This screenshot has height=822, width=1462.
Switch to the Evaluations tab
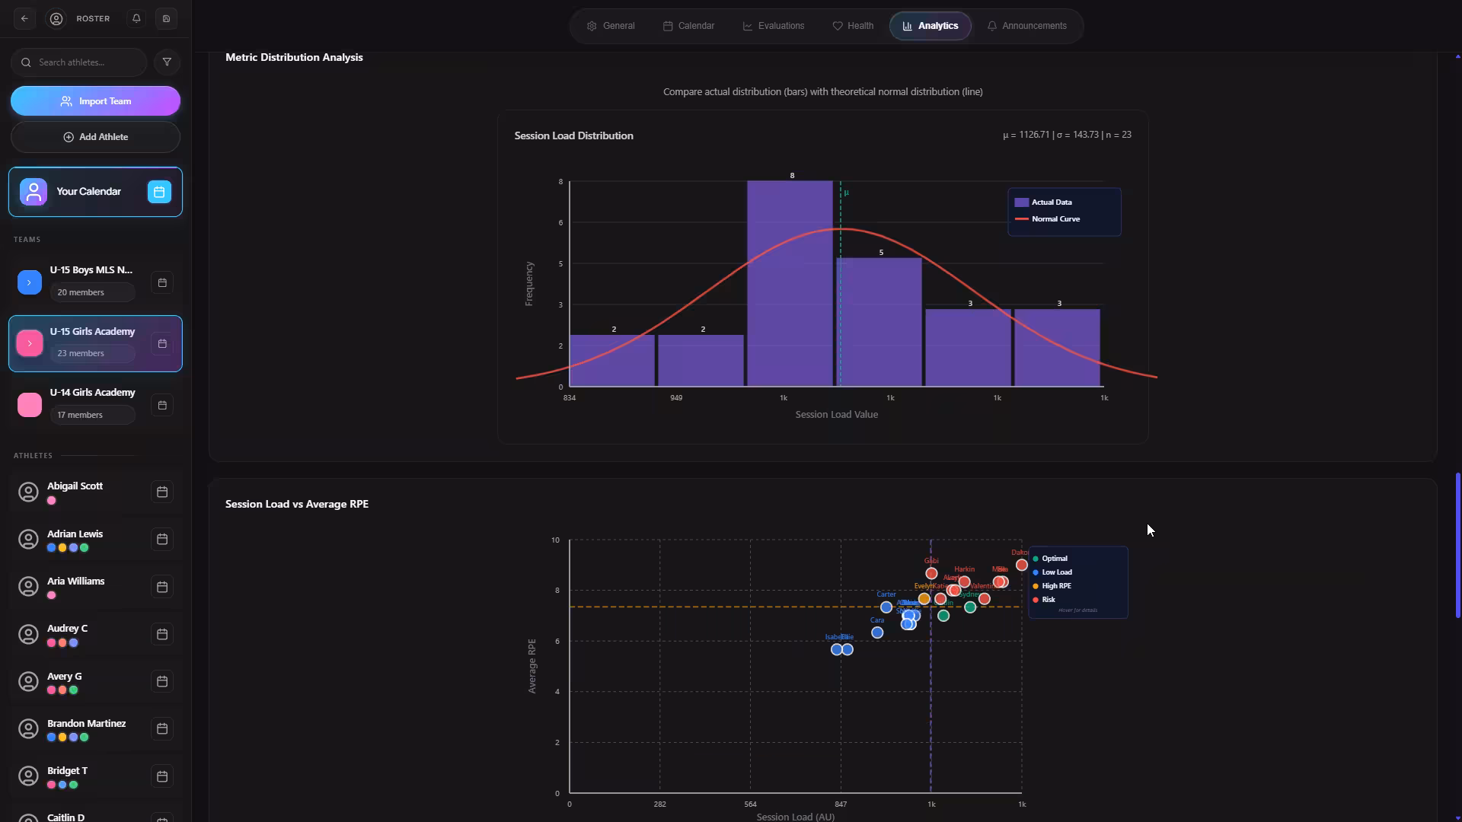[774, 26]
